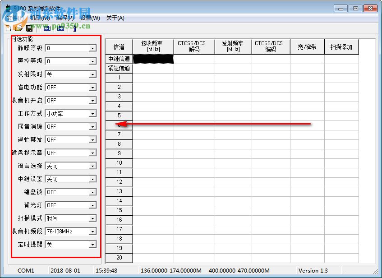
Task: Click the 136.00000-174.00000M range in status bar
Action: pyautogui.click(x=171, y=271)
